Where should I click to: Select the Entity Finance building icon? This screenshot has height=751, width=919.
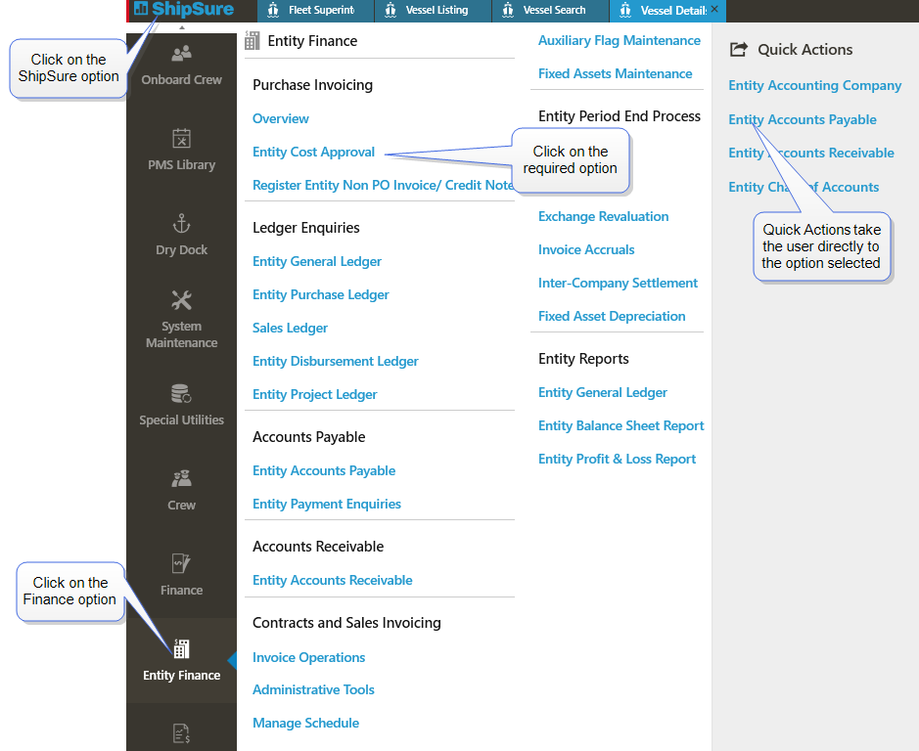click(181, 649)
